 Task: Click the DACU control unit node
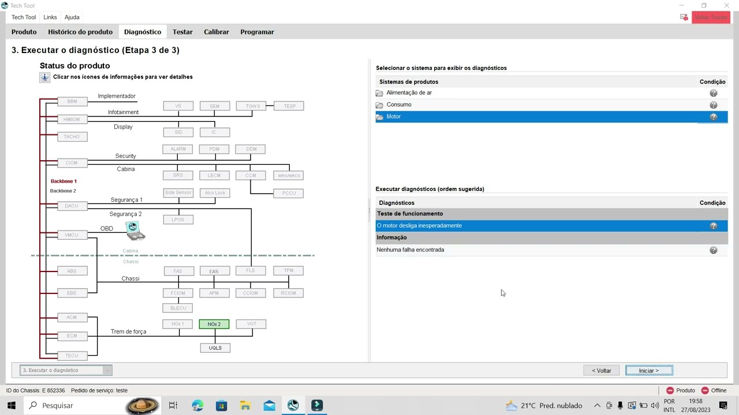tap(72, 206)
